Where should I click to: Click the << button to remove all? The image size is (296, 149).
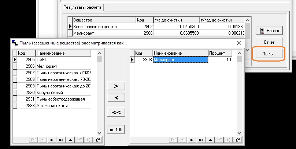[116, 112]
